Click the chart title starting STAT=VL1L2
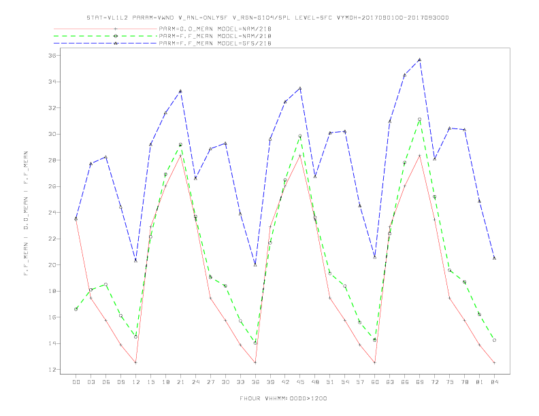539x416 pixels. pos(267,18)
